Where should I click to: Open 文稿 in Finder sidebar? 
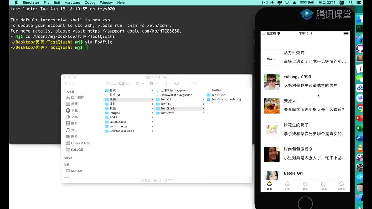(x=72, y=117)
